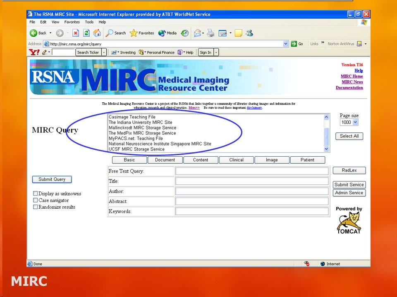The height and width of the screenshot is (297, 397).
Task: Open the History clock icon
Action: pyautogui.click(x=185, y=33)
